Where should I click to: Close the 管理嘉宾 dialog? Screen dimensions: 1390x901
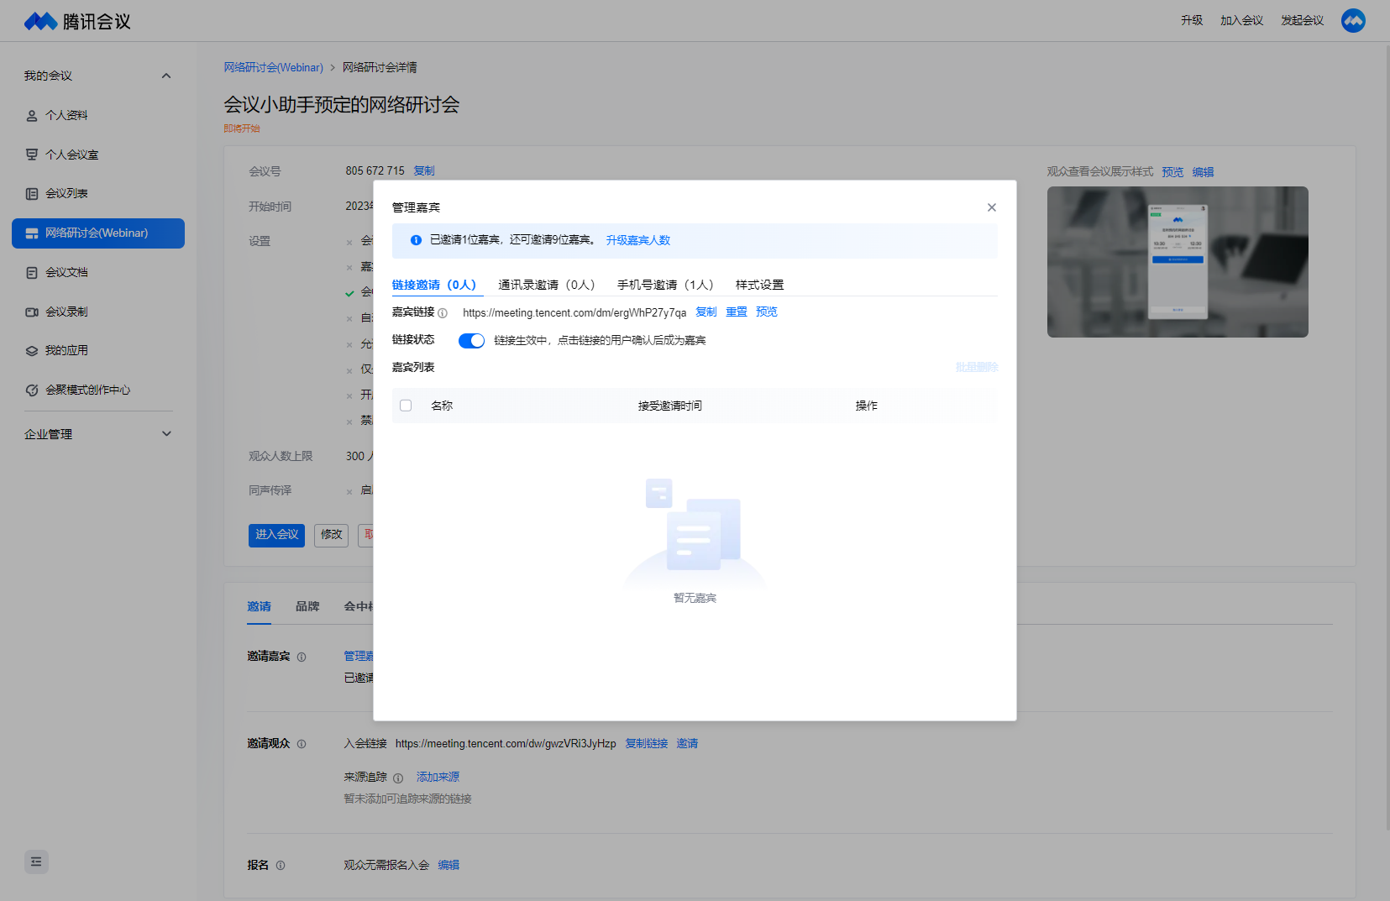pyautogui.click(x=992, y=207)
